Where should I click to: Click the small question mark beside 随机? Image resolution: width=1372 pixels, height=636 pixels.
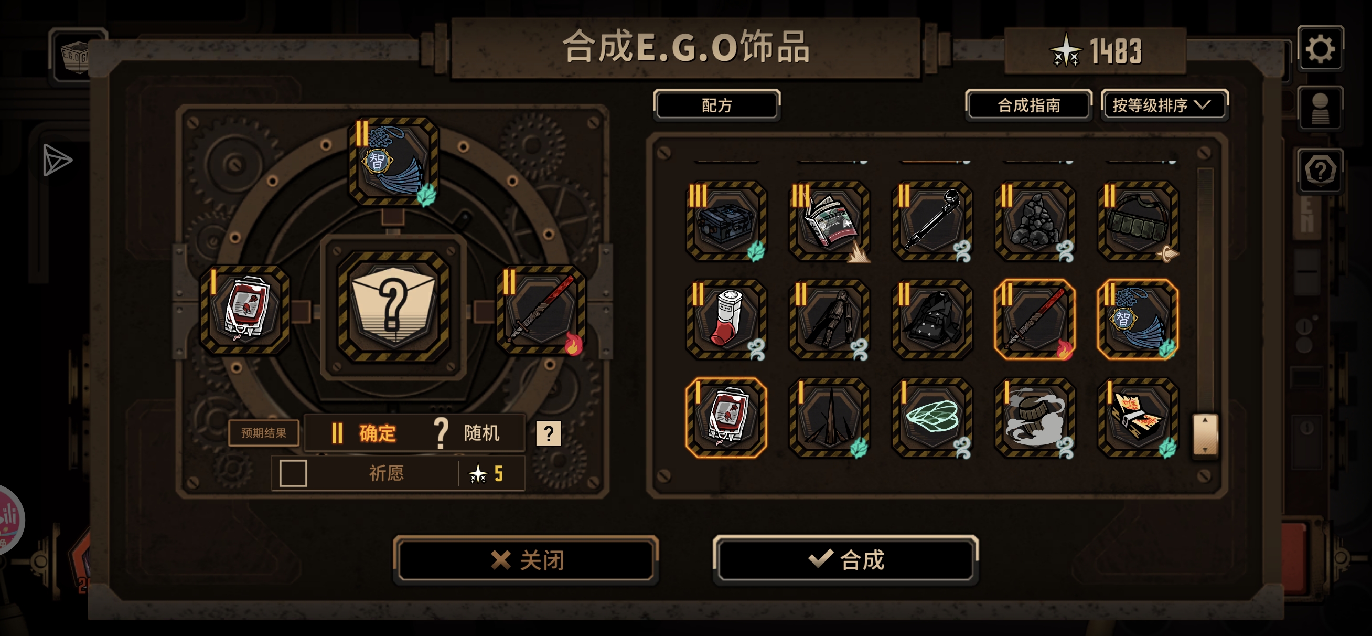point(548,433)
